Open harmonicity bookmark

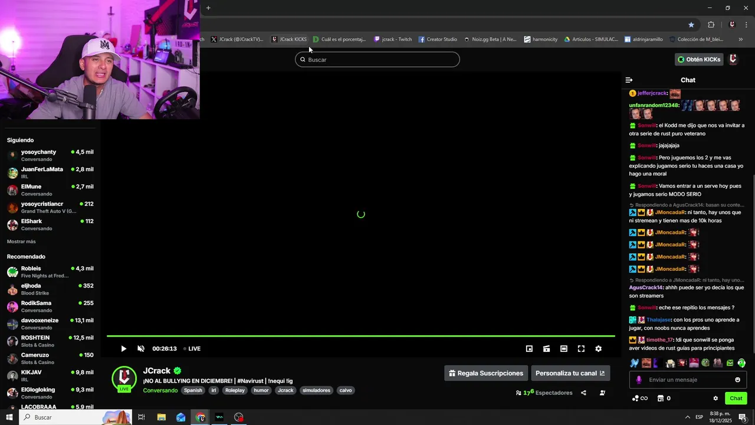click(x=541, y=40)
